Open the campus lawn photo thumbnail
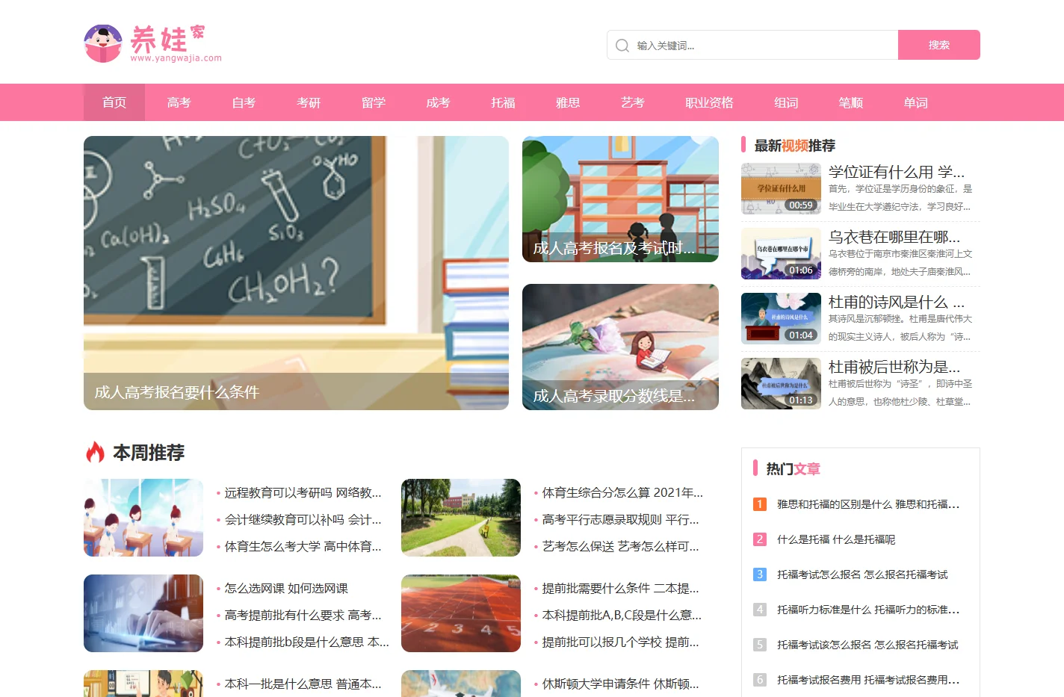The image size is (1064, 697). point(461,518)
